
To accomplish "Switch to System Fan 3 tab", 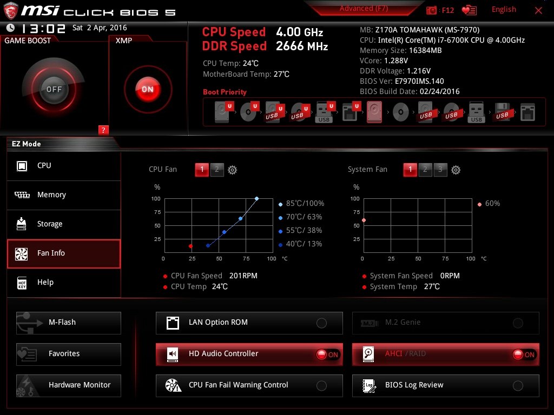I will [440, 170].
